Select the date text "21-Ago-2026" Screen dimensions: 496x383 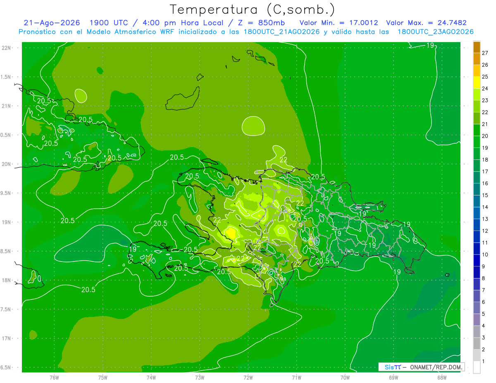click(52, 23)
